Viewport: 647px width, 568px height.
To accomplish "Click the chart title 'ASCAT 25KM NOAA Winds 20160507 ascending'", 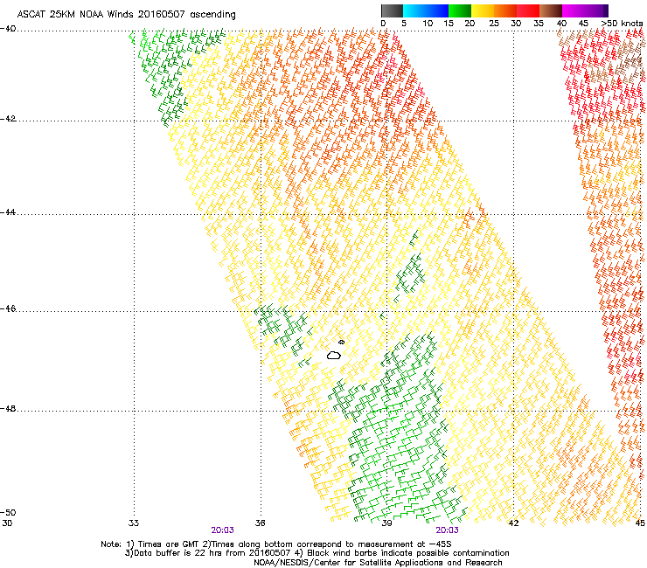I will pos(126,15).
